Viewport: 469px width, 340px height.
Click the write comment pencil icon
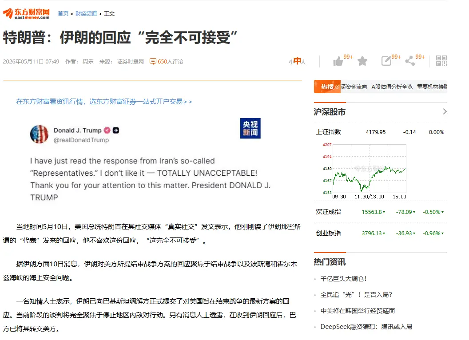(386, 61)
